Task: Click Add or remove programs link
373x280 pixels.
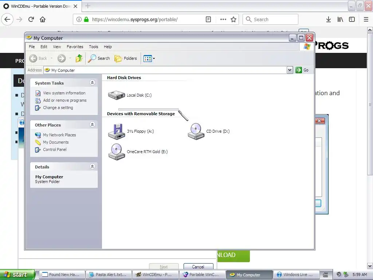Action: [x=65, y=101]
